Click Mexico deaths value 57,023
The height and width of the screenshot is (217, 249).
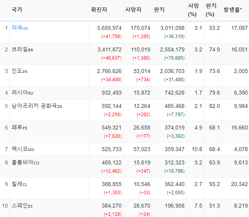click(x=142, y=149)
